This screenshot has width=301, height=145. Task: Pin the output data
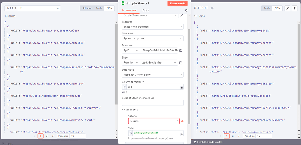pyautogui.click(x=295, y=8)
